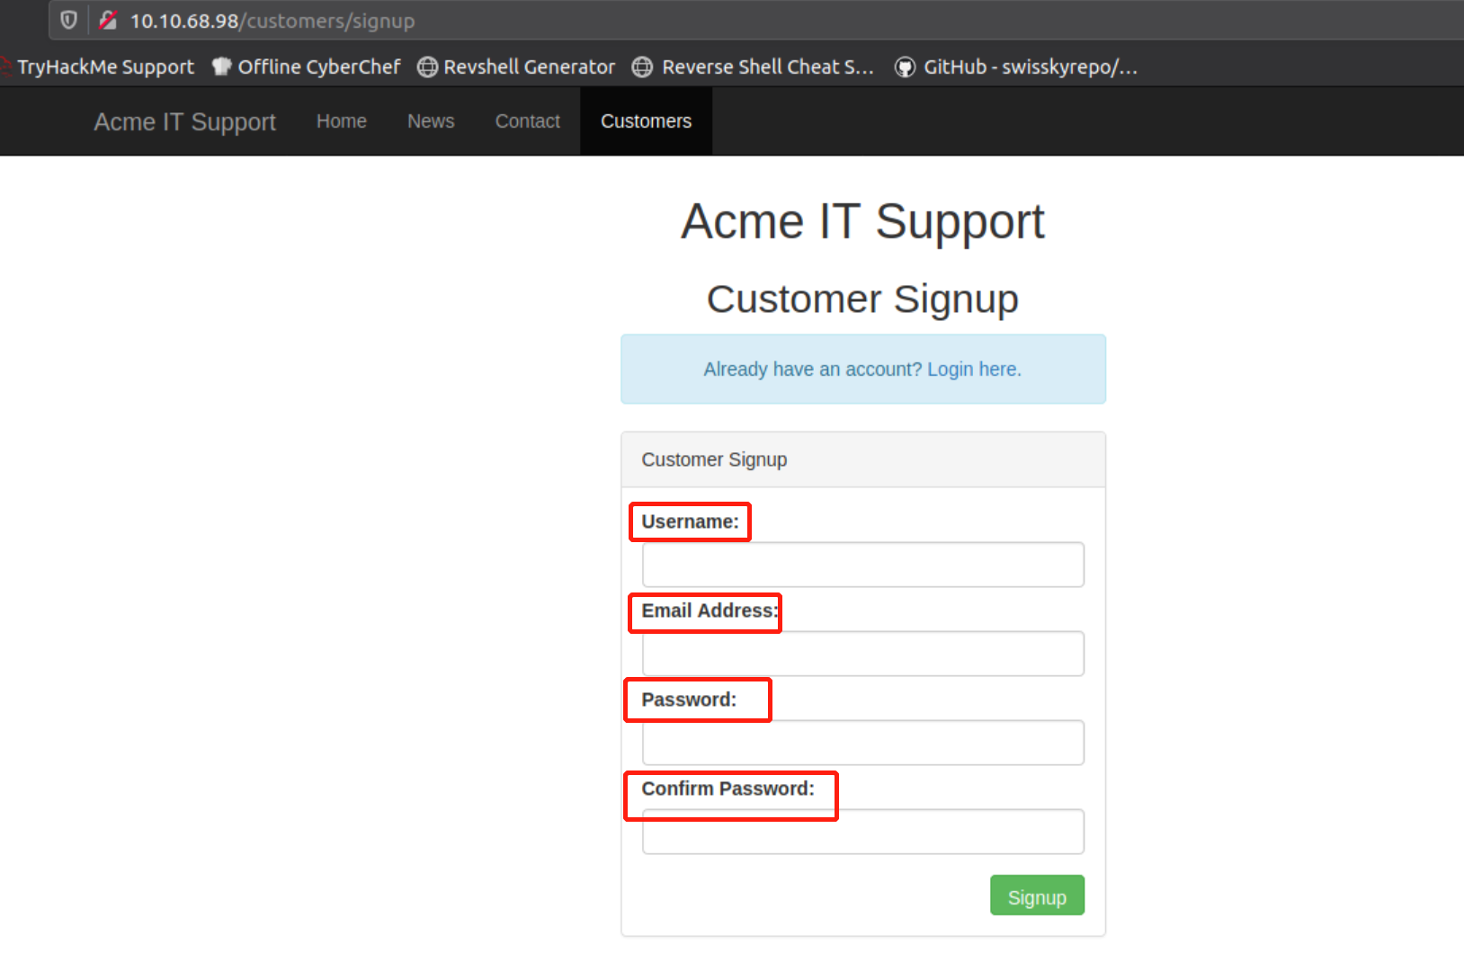
Task: Open the News nav item
Action: pos(431,121)
